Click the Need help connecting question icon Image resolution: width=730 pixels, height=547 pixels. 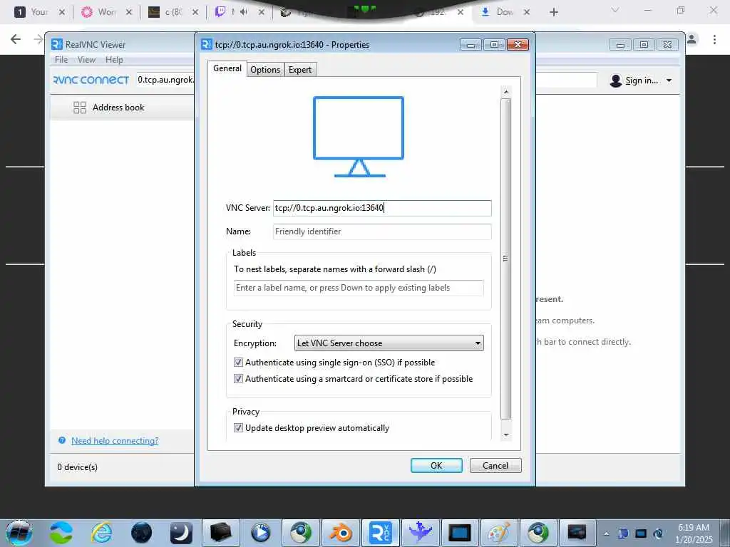62,440
